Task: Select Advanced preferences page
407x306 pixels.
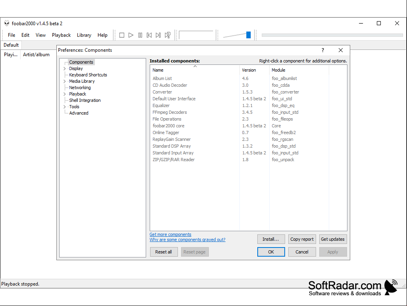Action: 79,113
